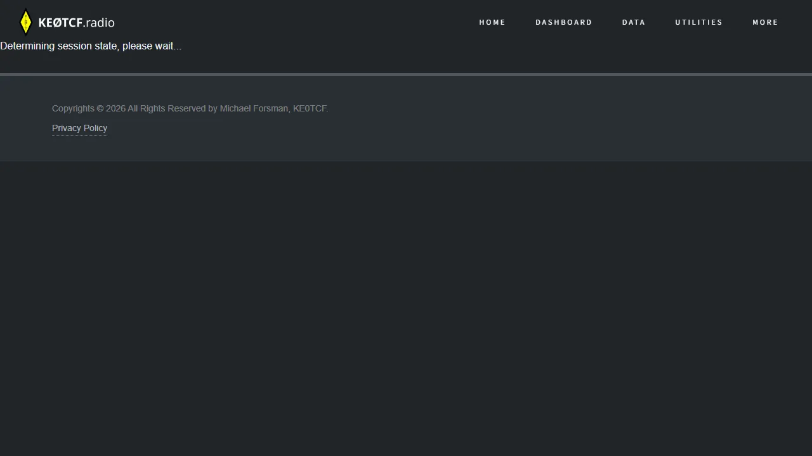Open the MORE dropdown menu

click(x=765, y=22)
